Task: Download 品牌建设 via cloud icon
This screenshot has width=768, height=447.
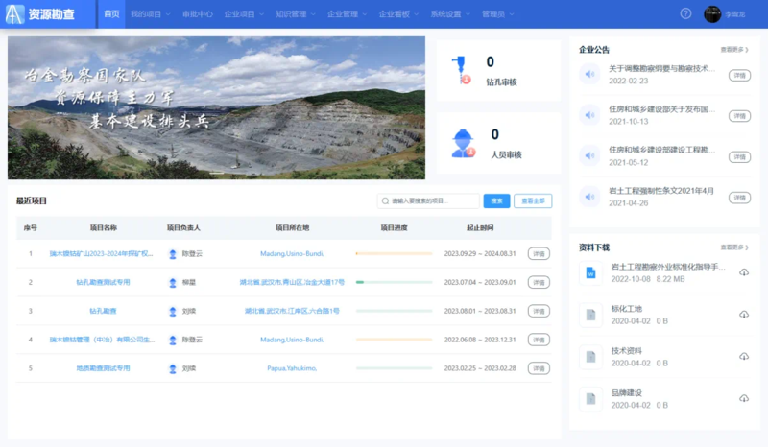Action: click(x=744, y=398)
